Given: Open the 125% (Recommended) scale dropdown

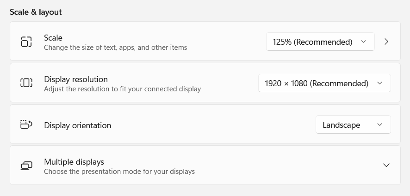Looking at the screenshot, I should pos(320,42).
